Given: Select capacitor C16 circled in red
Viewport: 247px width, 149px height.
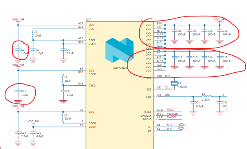Looking at the screenshot, I should (18, 91).
